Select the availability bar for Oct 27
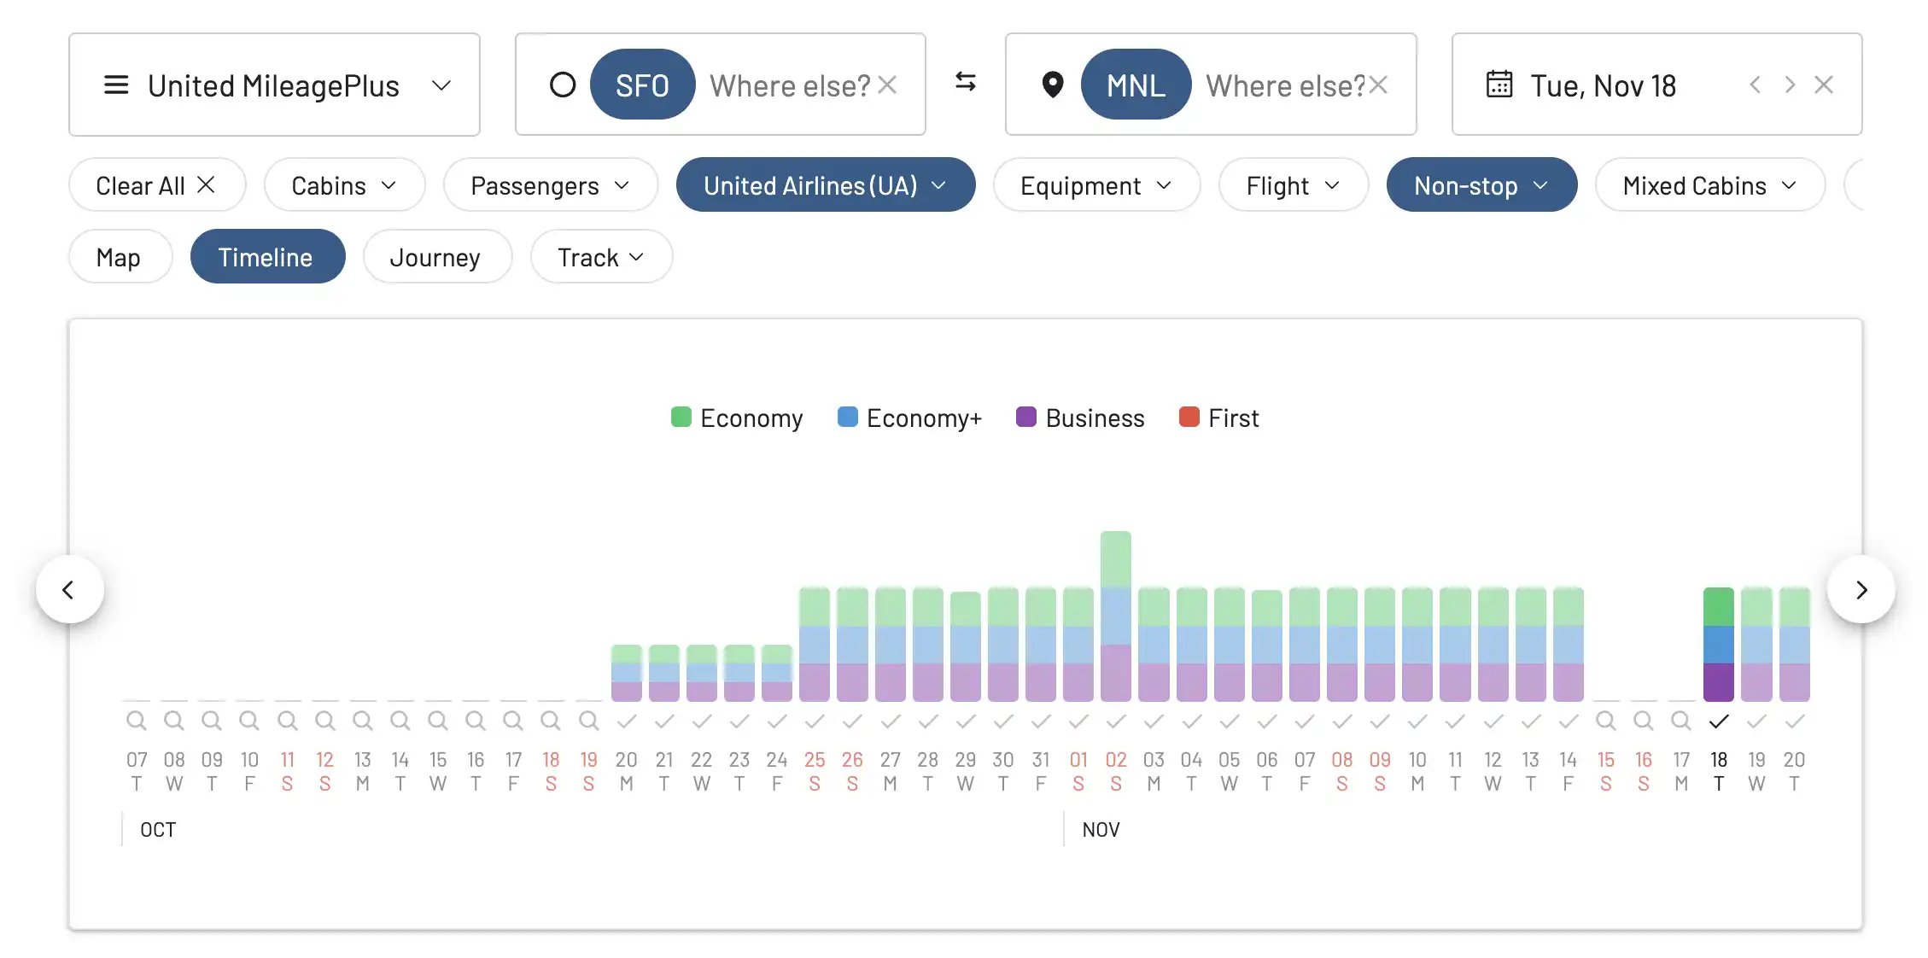The height and width of the screenshot is (958, 1928). click(890, 645)
